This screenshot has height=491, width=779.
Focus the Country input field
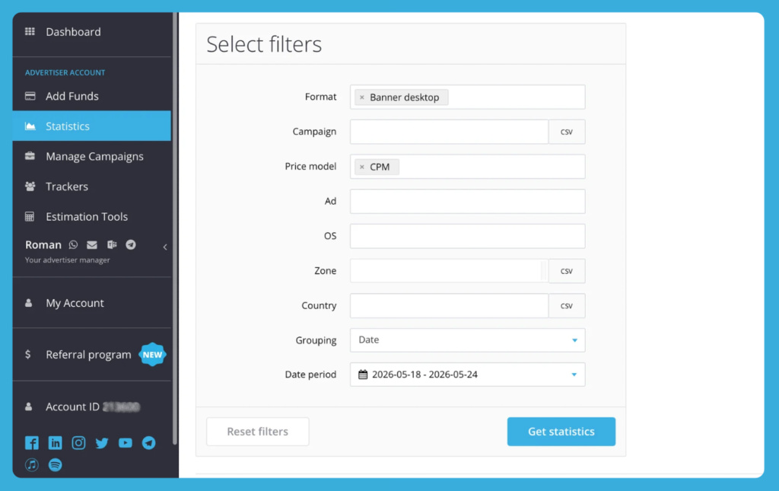(x=449, y=305)
